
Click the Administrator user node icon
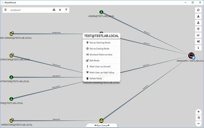click(x=11, y=77)
